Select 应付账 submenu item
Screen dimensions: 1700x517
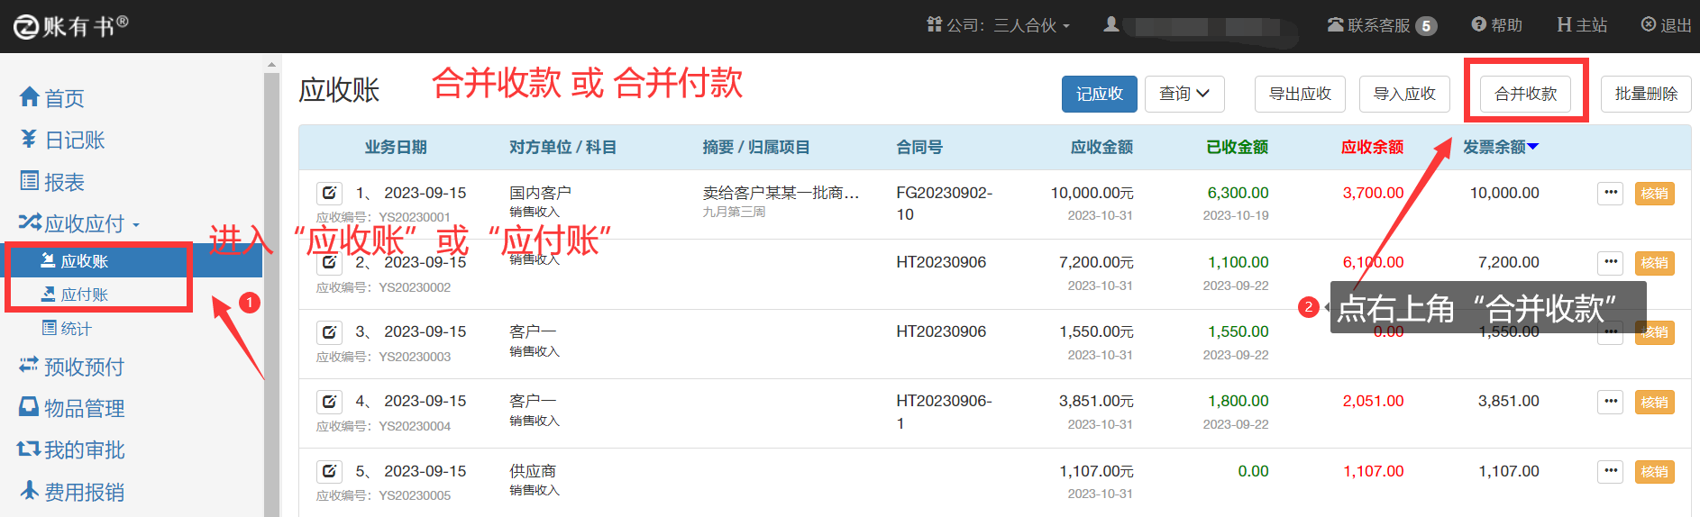[84, 295]
